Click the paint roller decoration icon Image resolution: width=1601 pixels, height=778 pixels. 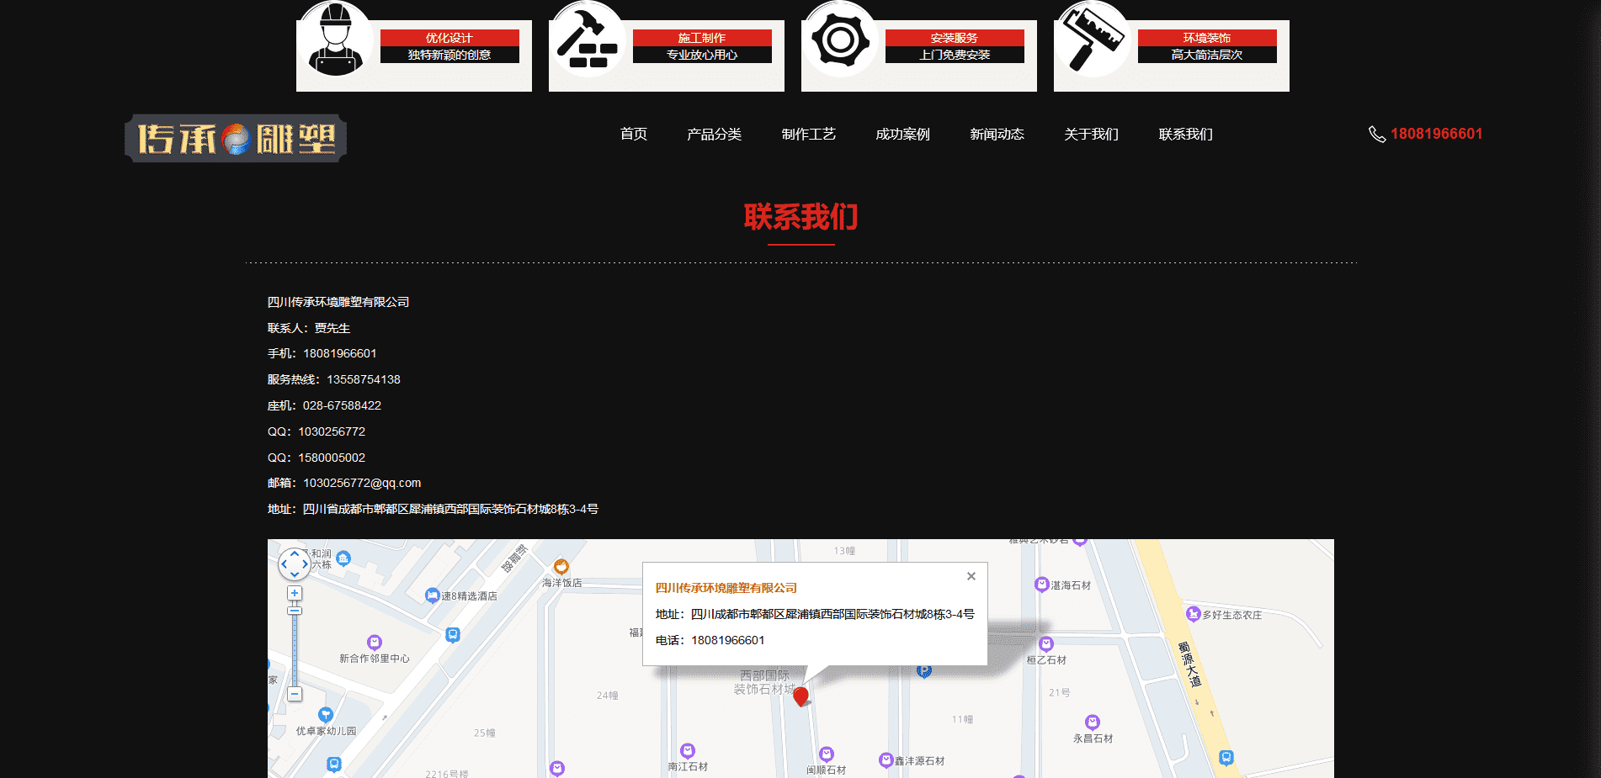point(1092,40)
